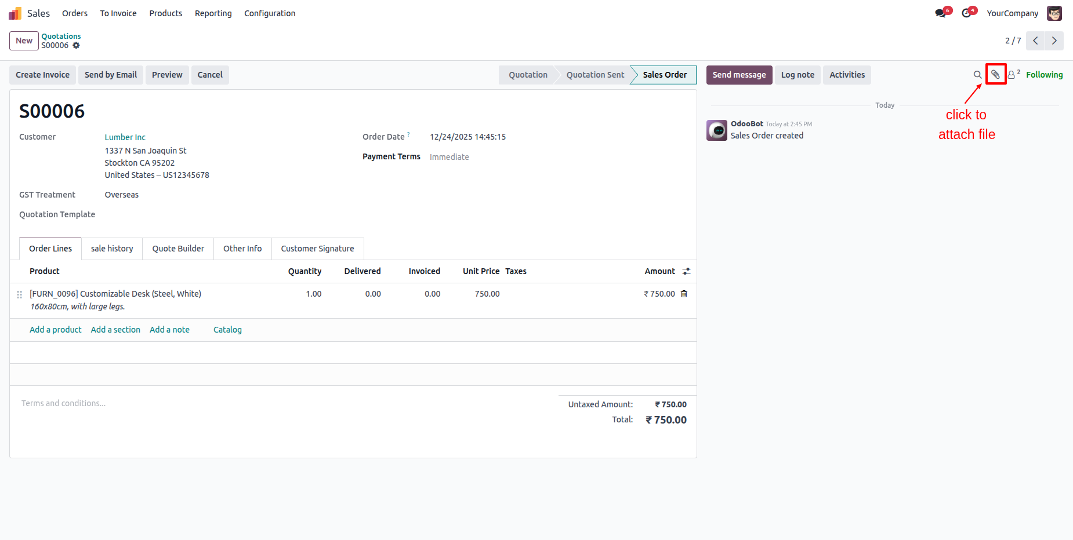Image resolution: width=1073 pixels, height=540 pixels.
Task: Click the OdooBot avatar
Action: pos(717,130)
